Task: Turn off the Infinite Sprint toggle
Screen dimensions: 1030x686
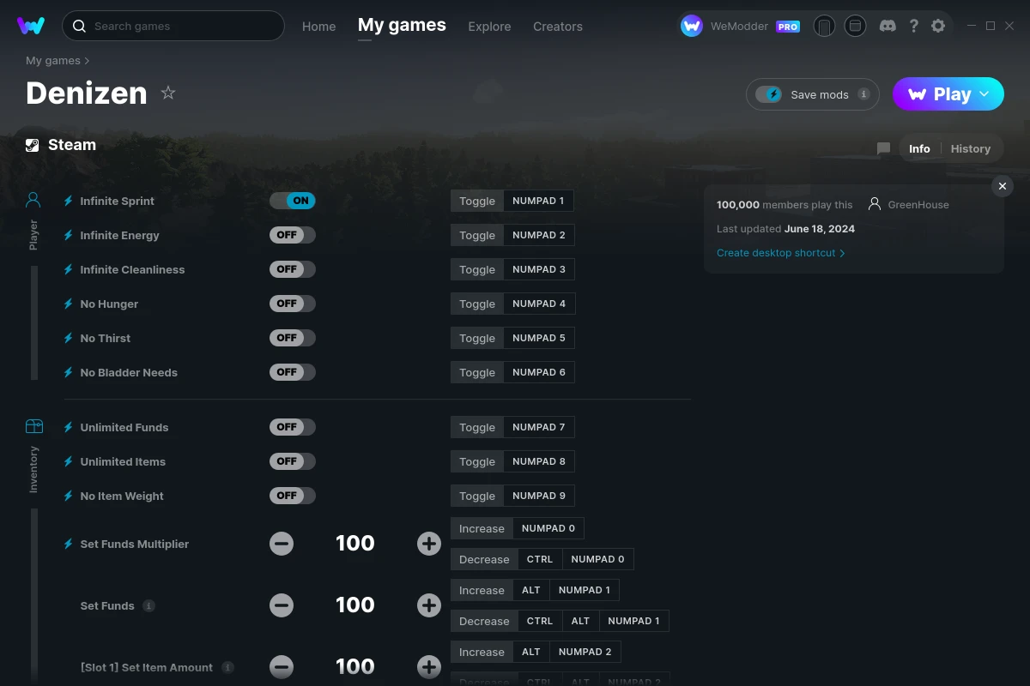Action: click(x=293, y=200)
